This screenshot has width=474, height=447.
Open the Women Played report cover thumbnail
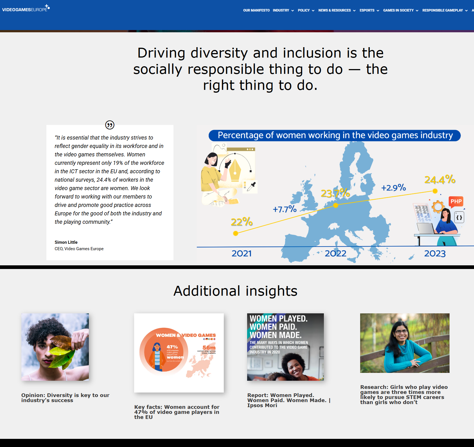click(285, 347)
